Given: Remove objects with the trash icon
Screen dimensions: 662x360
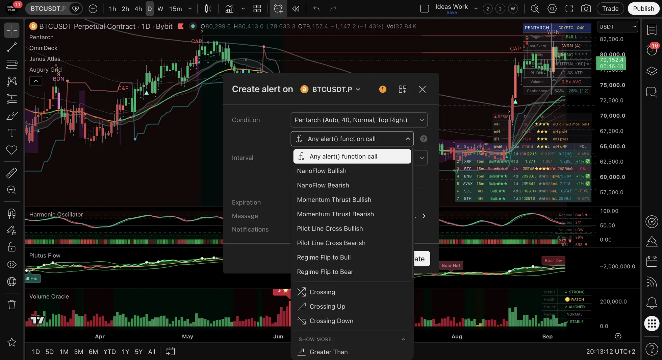Looking at the screenshot, I should pos(11,305).
